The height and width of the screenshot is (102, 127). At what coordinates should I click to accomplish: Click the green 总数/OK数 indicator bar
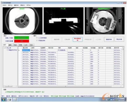(x=22, y=38)
